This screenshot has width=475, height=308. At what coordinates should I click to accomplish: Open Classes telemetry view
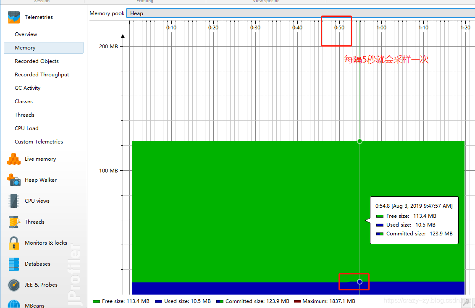pos(24,102)
